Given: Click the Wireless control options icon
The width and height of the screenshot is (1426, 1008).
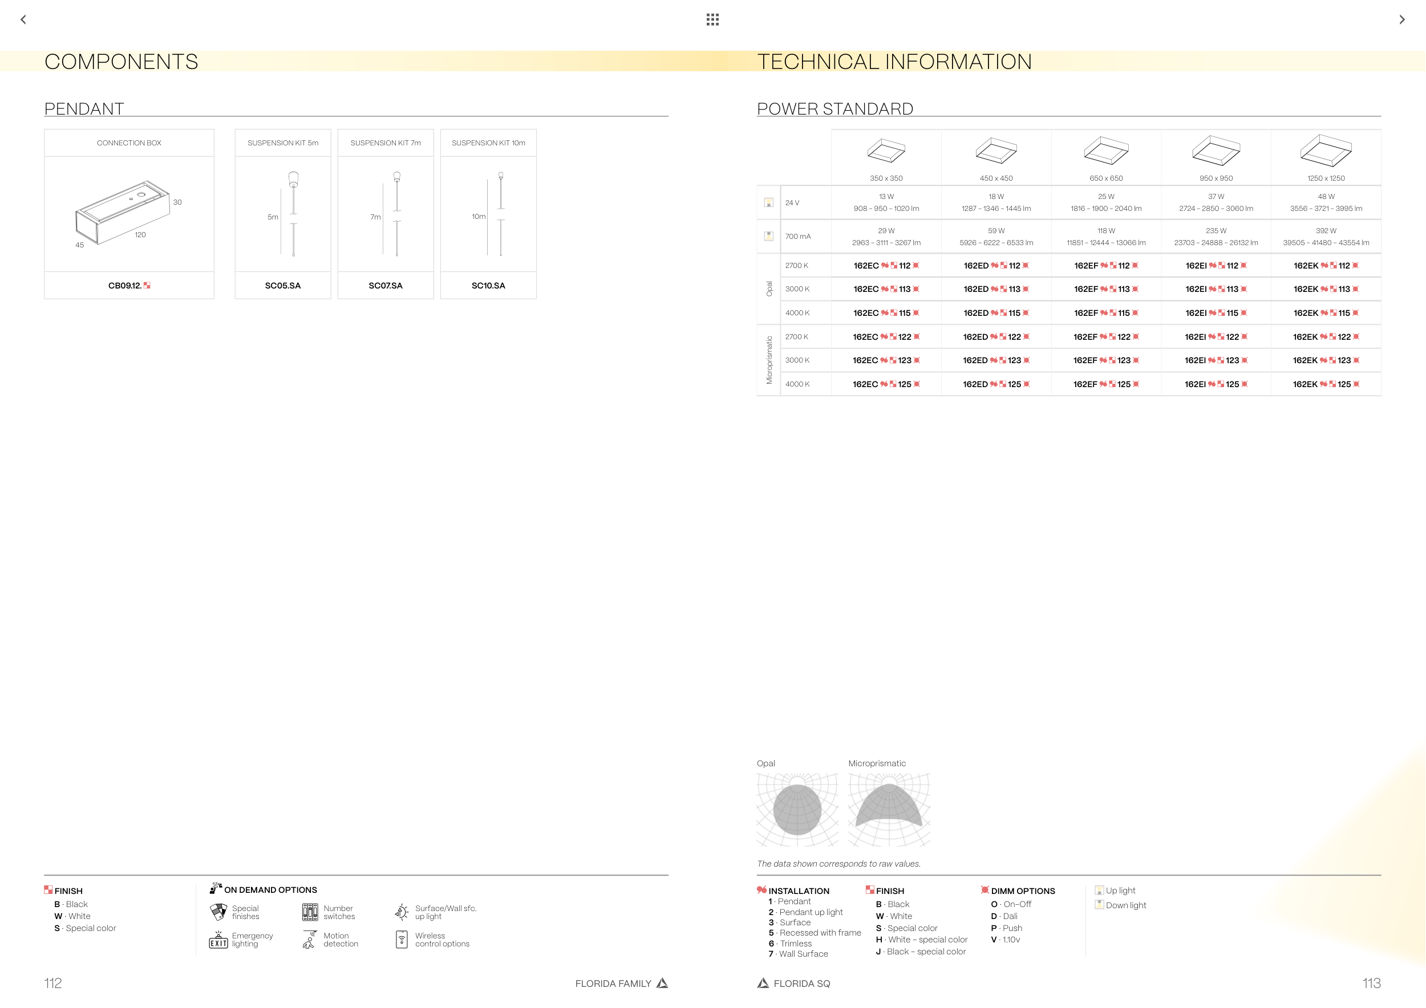Looking at the screenshot, I should [402, 940].
